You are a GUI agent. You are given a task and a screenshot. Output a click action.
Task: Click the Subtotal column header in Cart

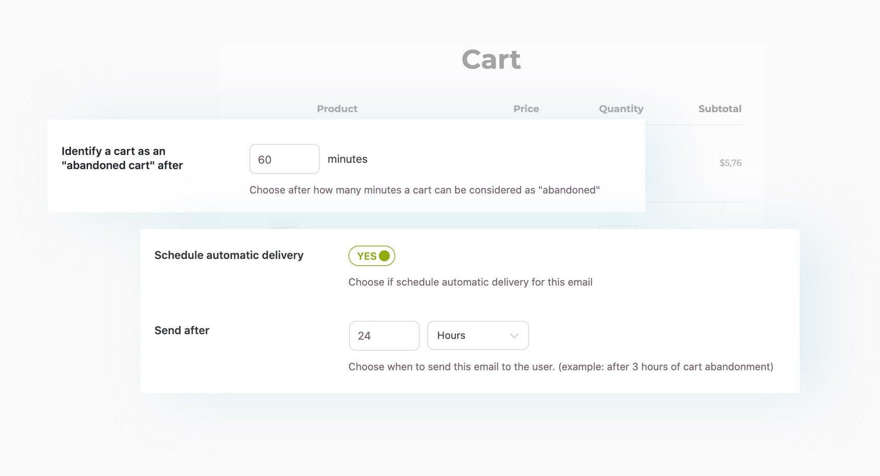tap(720, 109)
